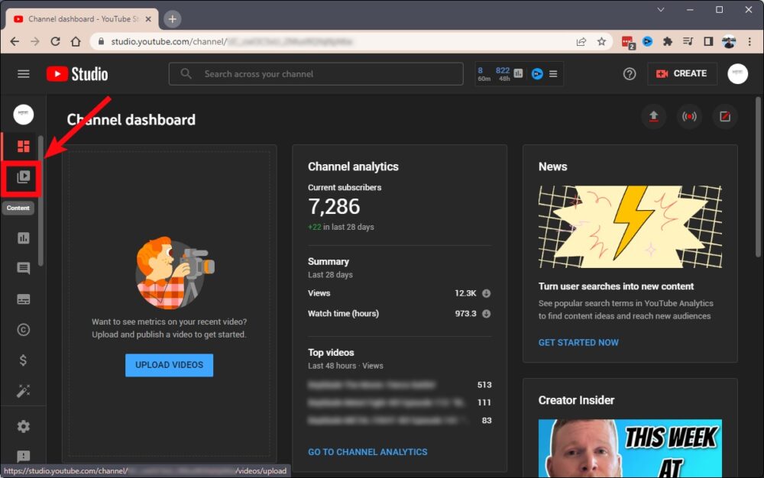The width and height of the screenshot is (764, 478).
Task: Click the create post icon
Action: pyautogui.click(x=725, y=117)
